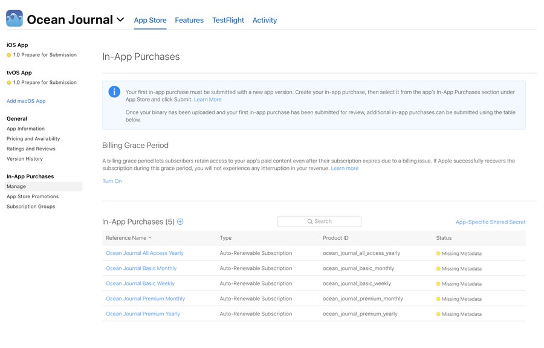Click the General sidebar heading
This screenshot has width=544, height=348.
17,118
